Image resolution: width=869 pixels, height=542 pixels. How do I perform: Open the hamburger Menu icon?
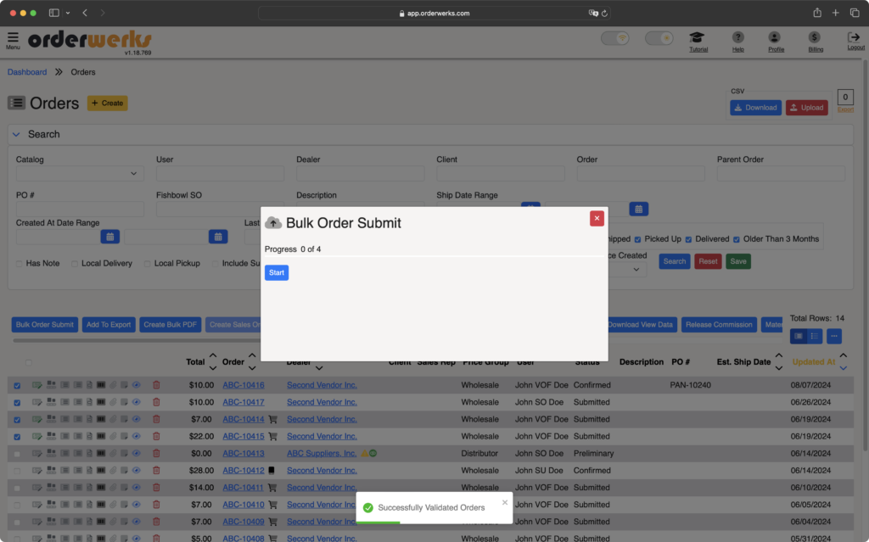13,37
